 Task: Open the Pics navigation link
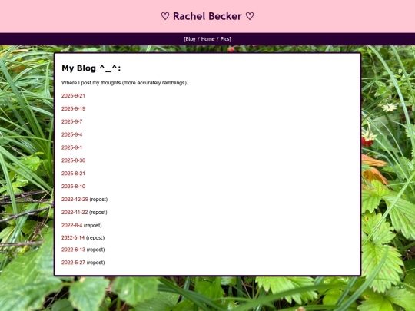224,39
